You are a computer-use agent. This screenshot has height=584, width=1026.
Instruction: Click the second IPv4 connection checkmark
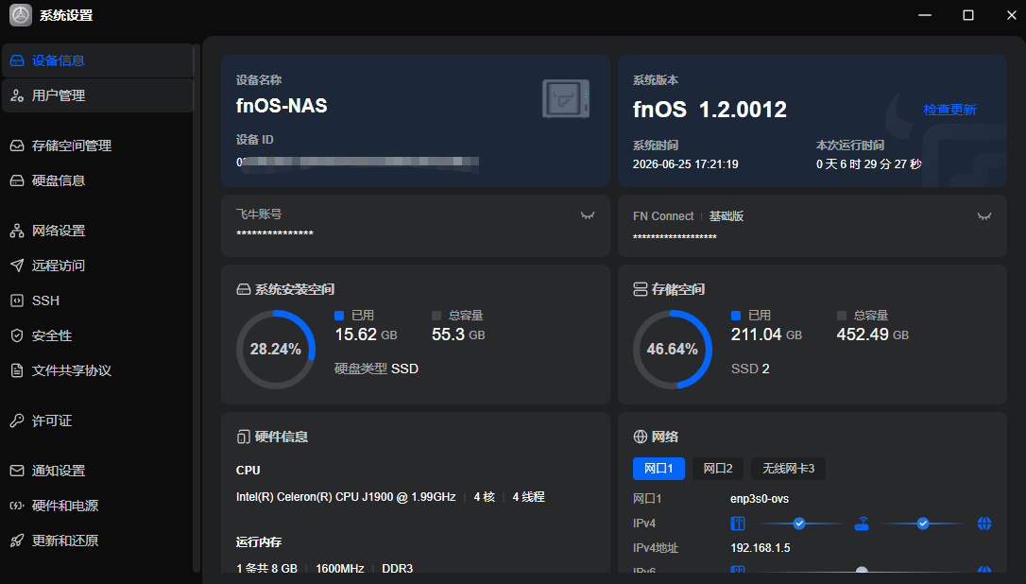[923, 524]
